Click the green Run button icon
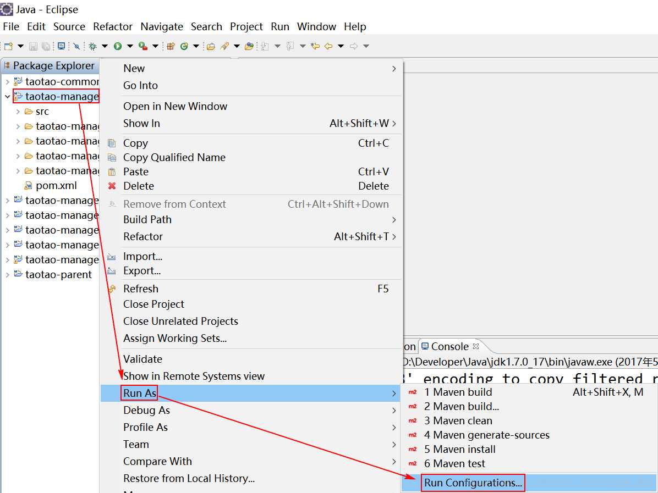The height and width of the screenshot is (493, 658). tap(118, 46)
